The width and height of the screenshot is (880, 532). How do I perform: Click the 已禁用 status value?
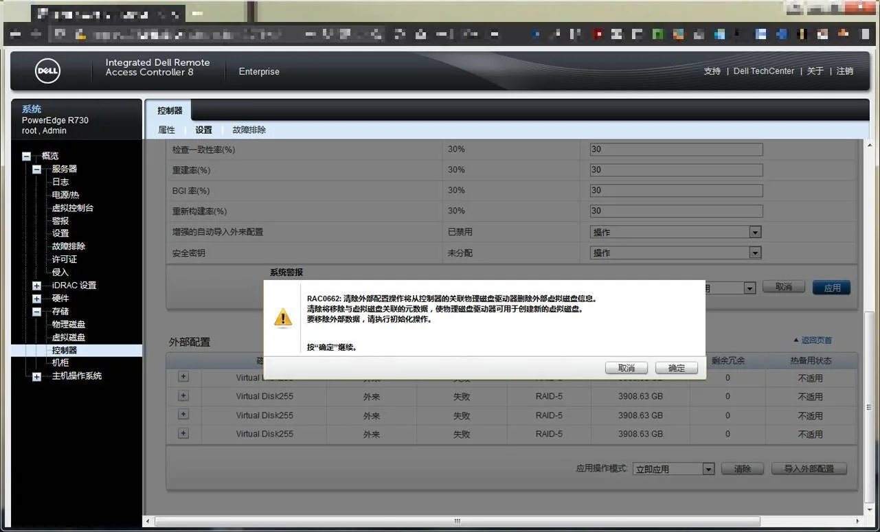coord(460,232)
